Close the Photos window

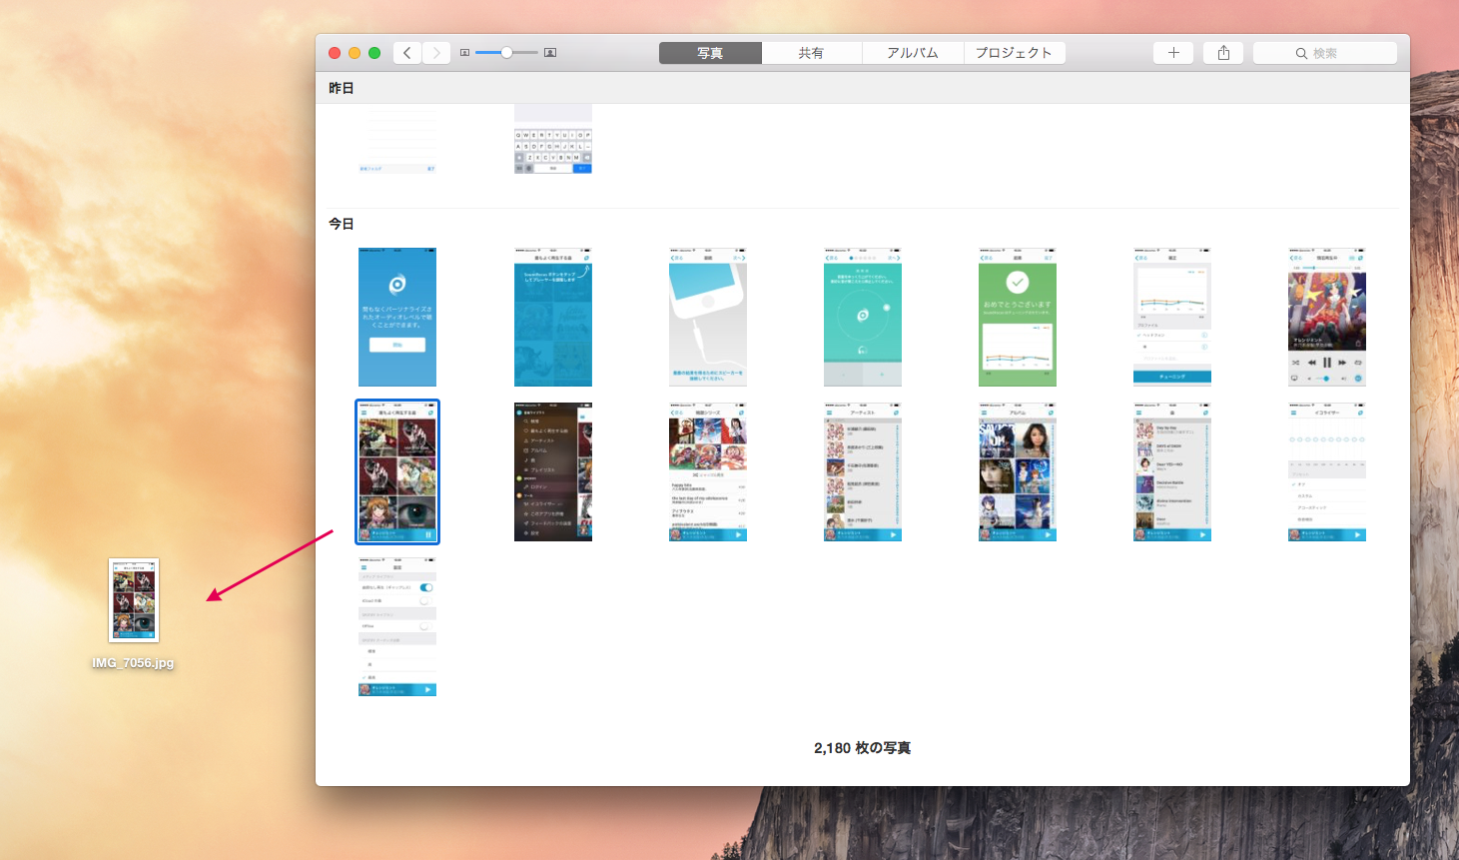(335, 53)
